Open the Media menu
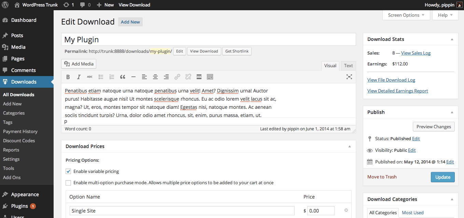The image size is (464, 218). (x=27, y=47)
